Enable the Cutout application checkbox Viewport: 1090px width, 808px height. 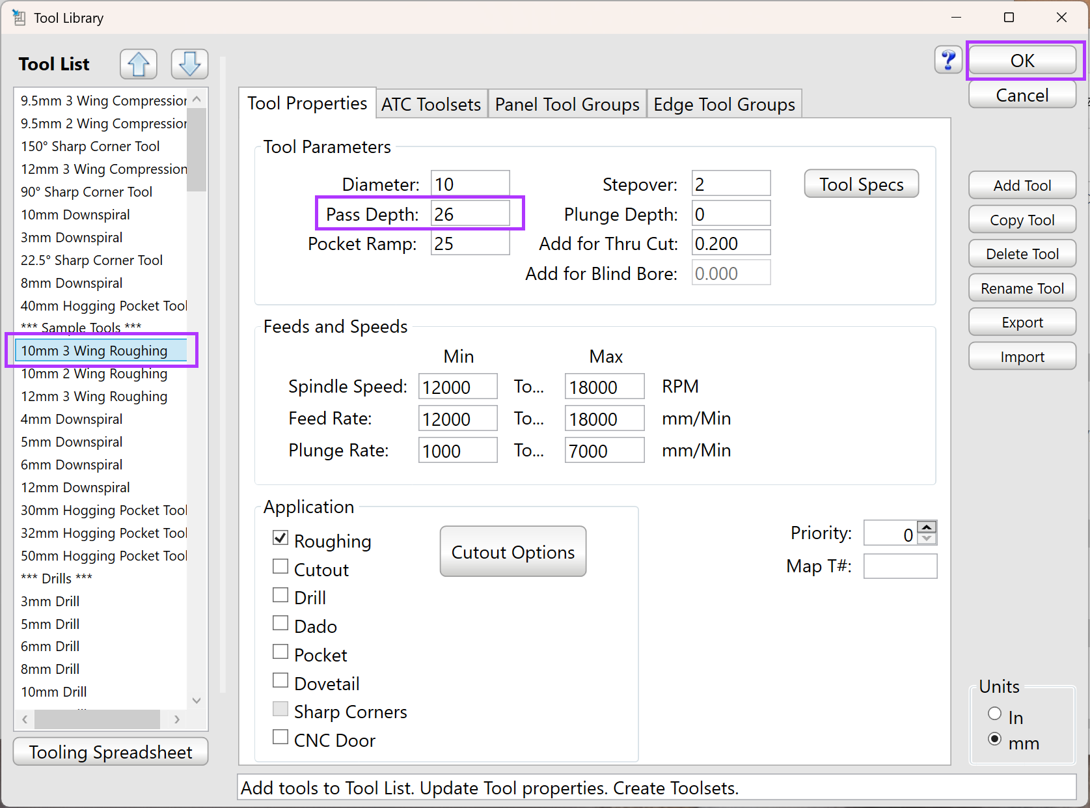[x=280, y=567]
